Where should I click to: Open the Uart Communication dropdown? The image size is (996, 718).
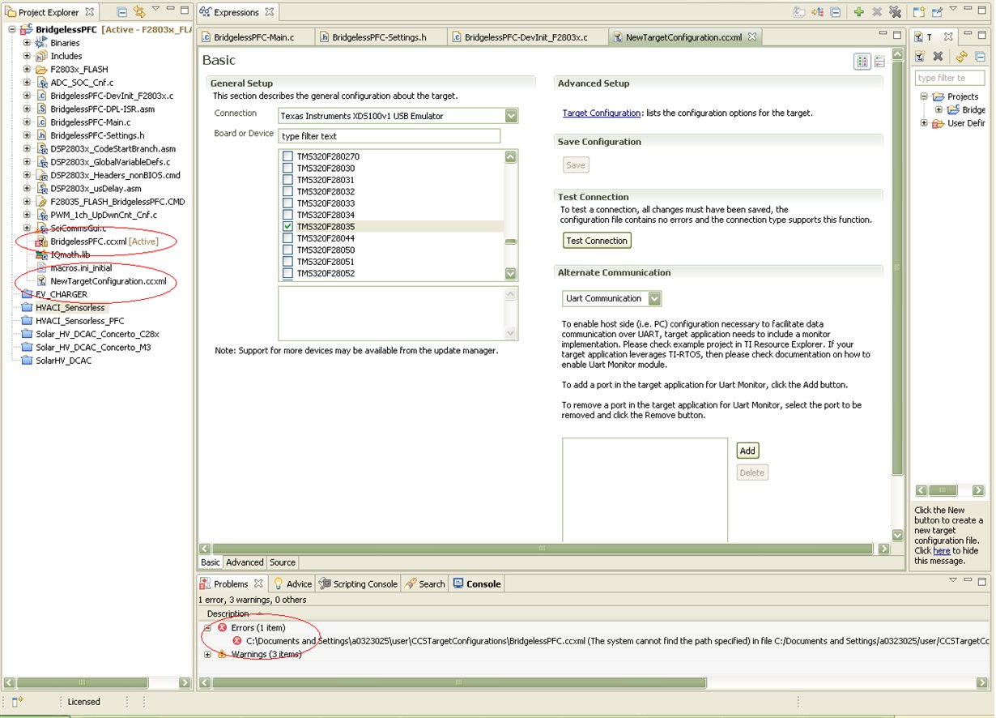(654, 299)
